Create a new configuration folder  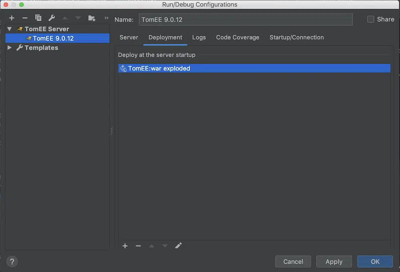[92, 18]
